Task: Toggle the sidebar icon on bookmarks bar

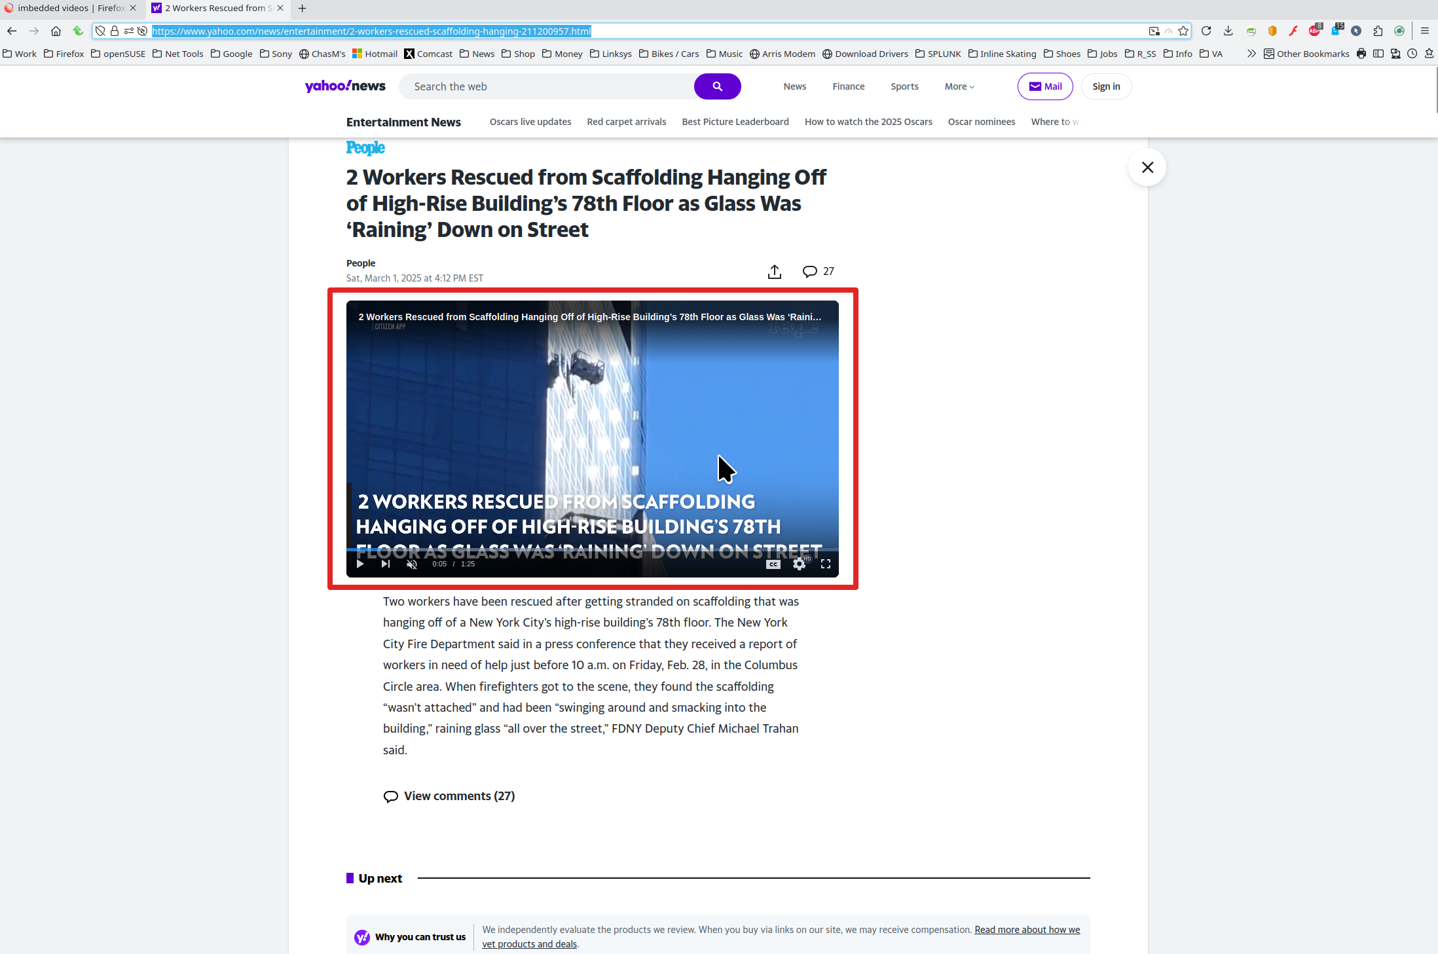Action: [1378, 54]
